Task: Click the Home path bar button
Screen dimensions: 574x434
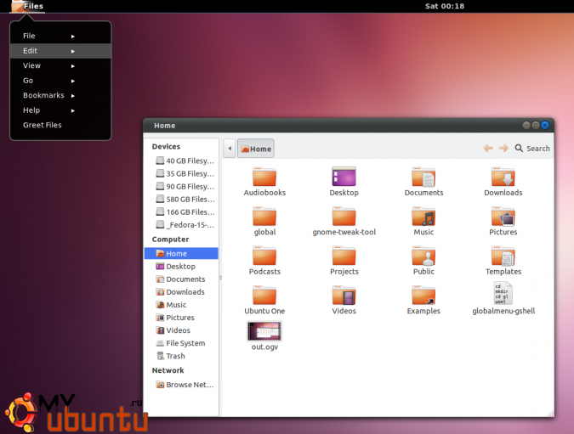Action: [x=256, y=149]
